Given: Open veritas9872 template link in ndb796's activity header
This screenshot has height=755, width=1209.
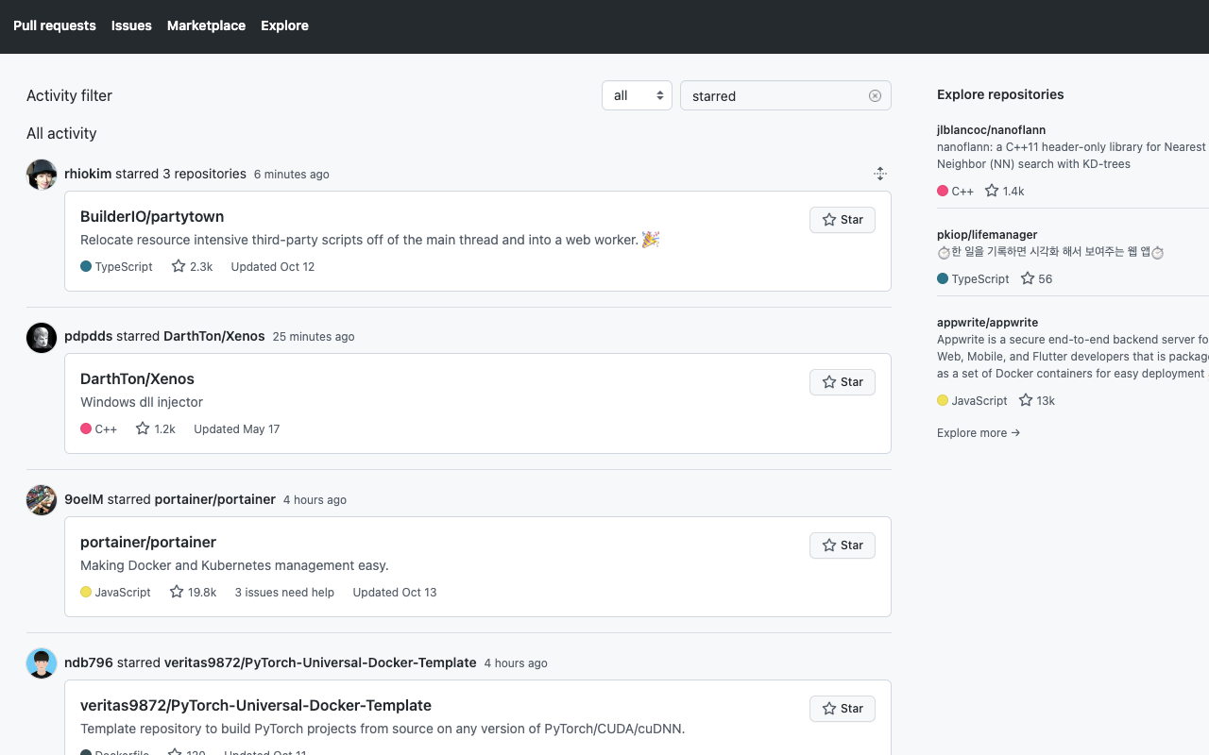Looking at the screenshot, I should pyautogui.click(x=320, y=663).
